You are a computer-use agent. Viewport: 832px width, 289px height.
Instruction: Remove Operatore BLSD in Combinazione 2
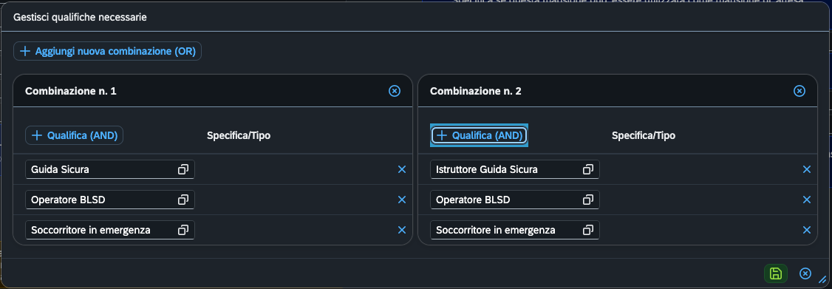coord(807,200)
